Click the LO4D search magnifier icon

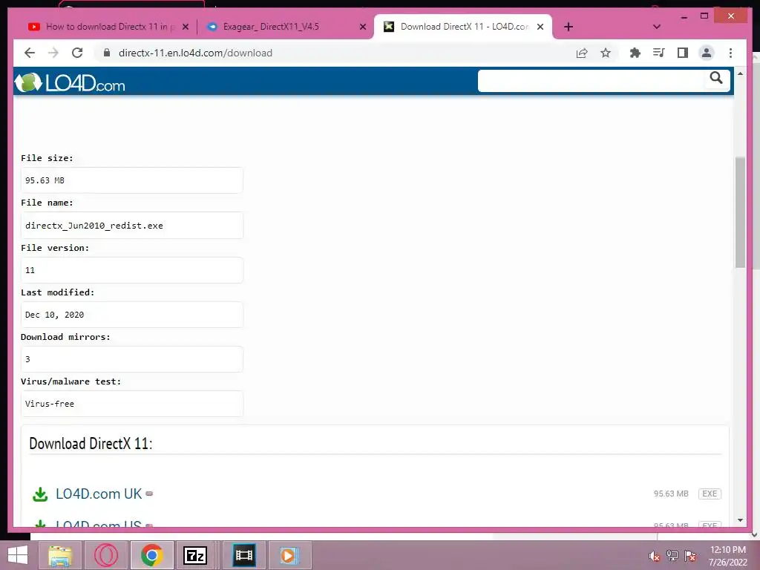pyautogui.click(x=716, y=78)
